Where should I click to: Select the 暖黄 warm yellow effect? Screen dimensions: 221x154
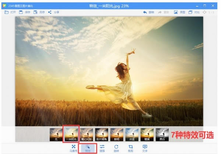tap(147, 135)
